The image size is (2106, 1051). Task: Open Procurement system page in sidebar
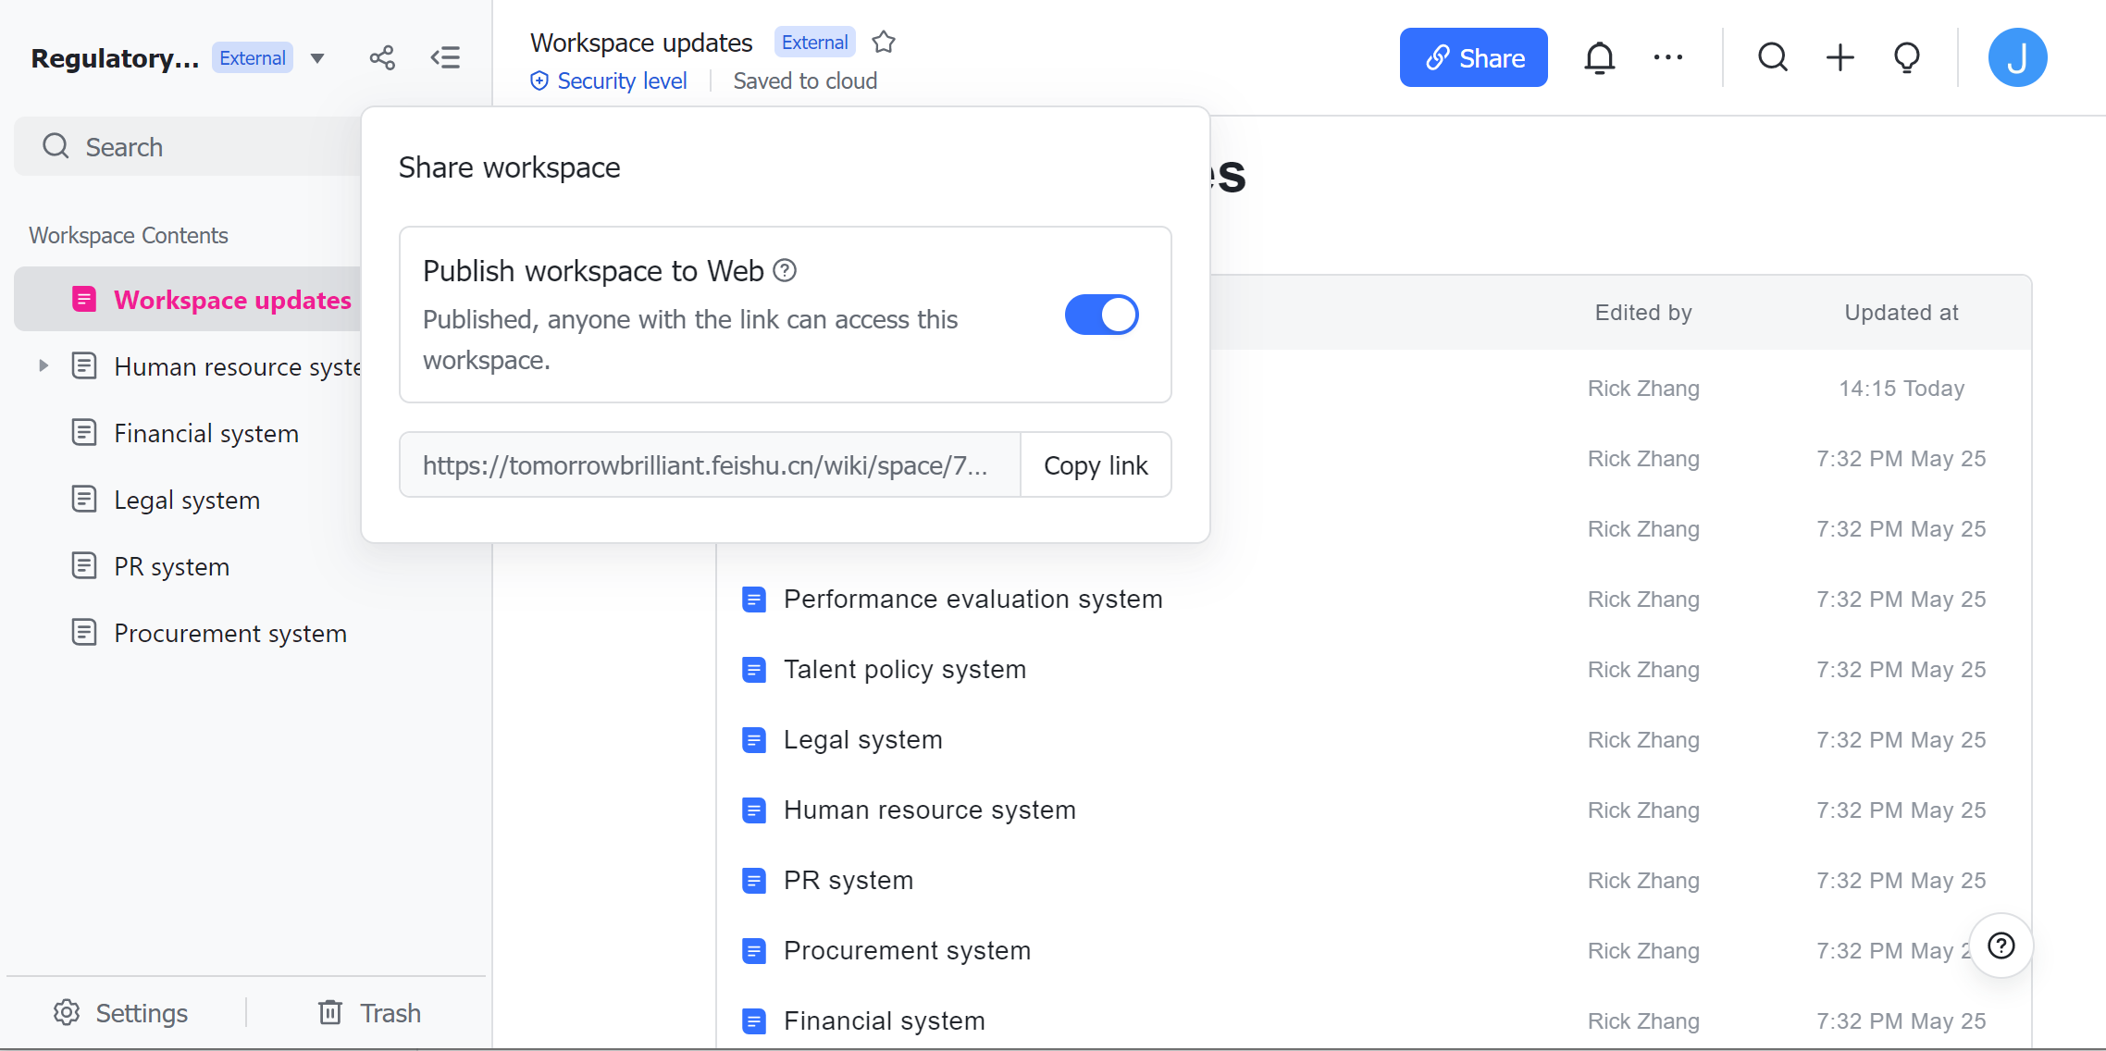coord(229,634)
